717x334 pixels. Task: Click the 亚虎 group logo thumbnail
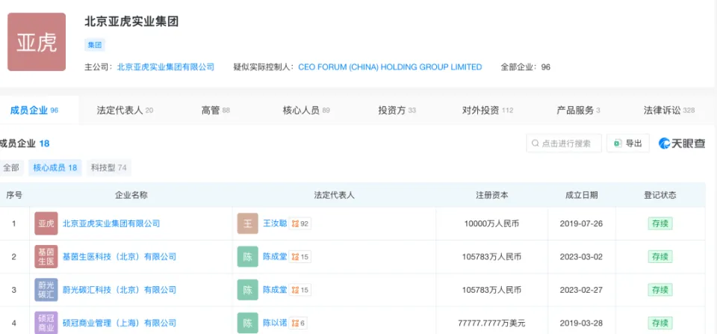[37, 42]
